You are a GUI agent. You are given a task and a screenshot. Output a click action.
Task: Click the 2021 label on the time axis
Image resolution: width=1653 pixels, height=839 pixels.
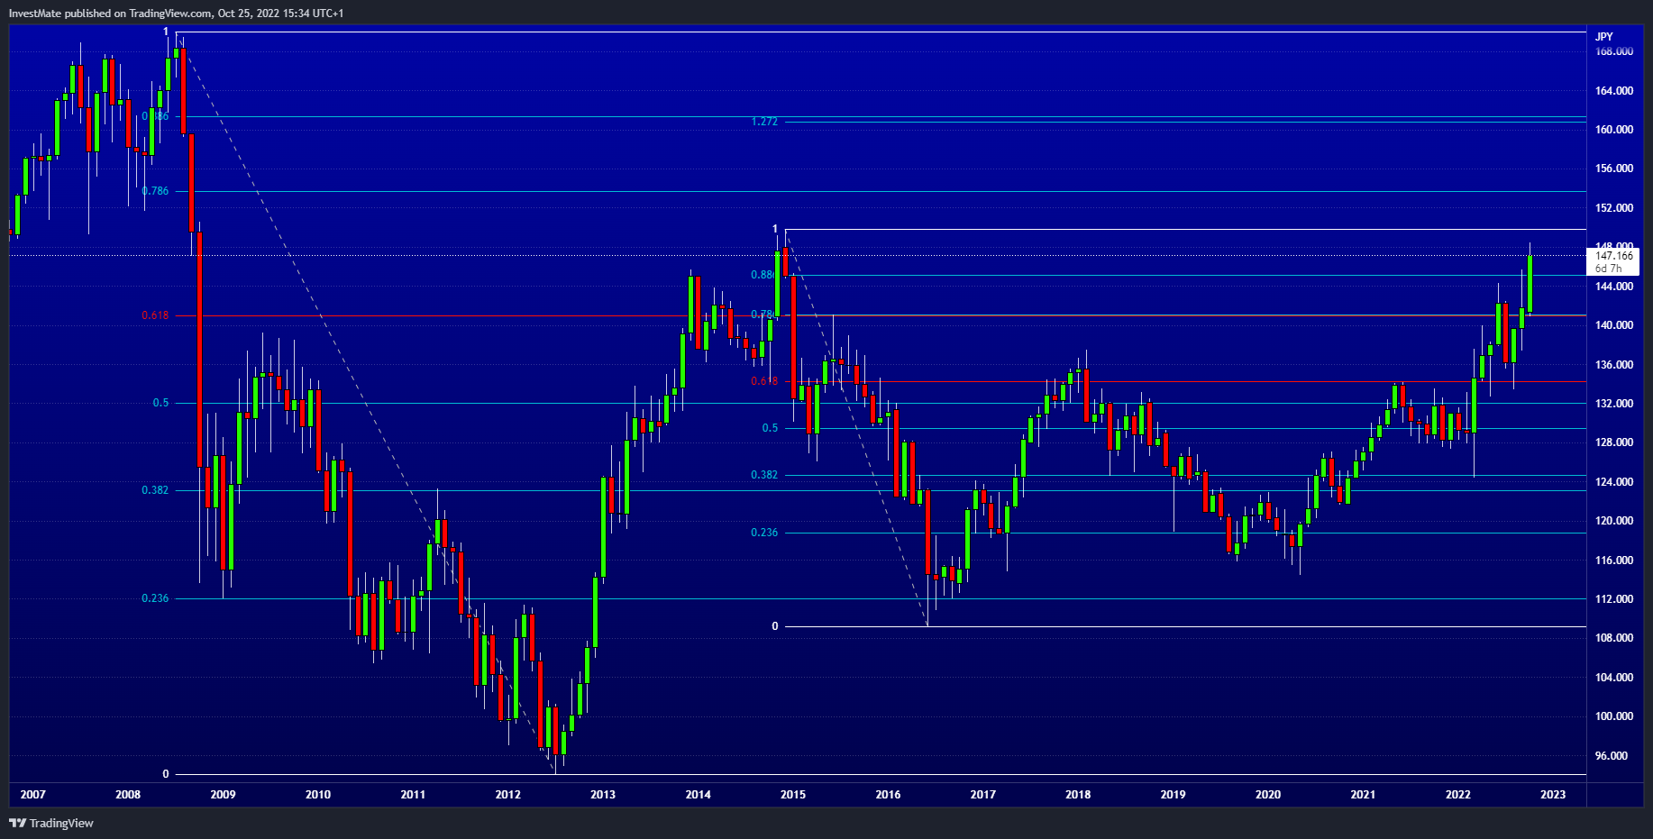[1363, 795]
